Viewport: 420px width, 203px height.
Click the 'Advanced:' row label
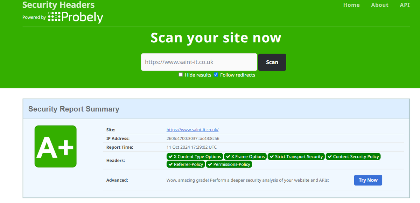(117, 180)
